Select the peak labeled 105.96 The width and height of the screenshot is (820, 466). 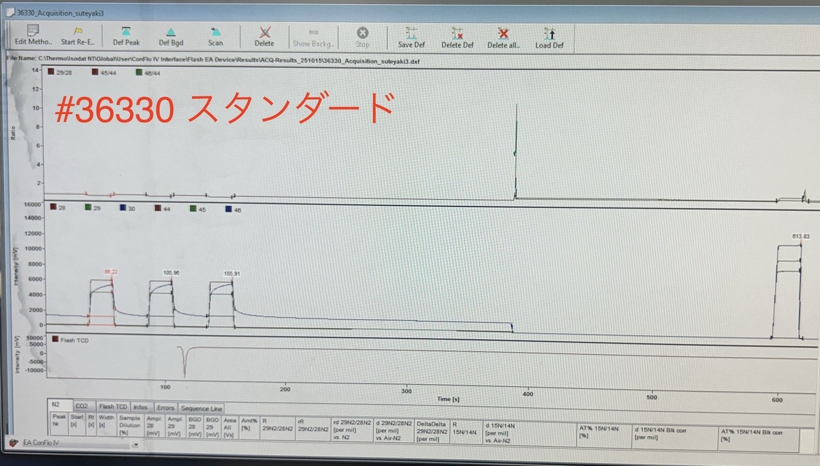click(x=171, y=272)
